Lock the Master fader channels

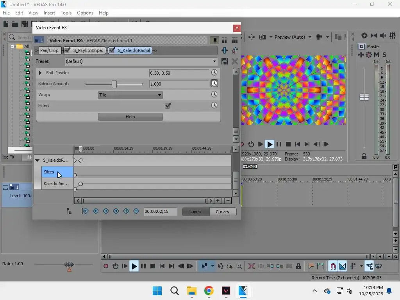[x=364, y=156]
